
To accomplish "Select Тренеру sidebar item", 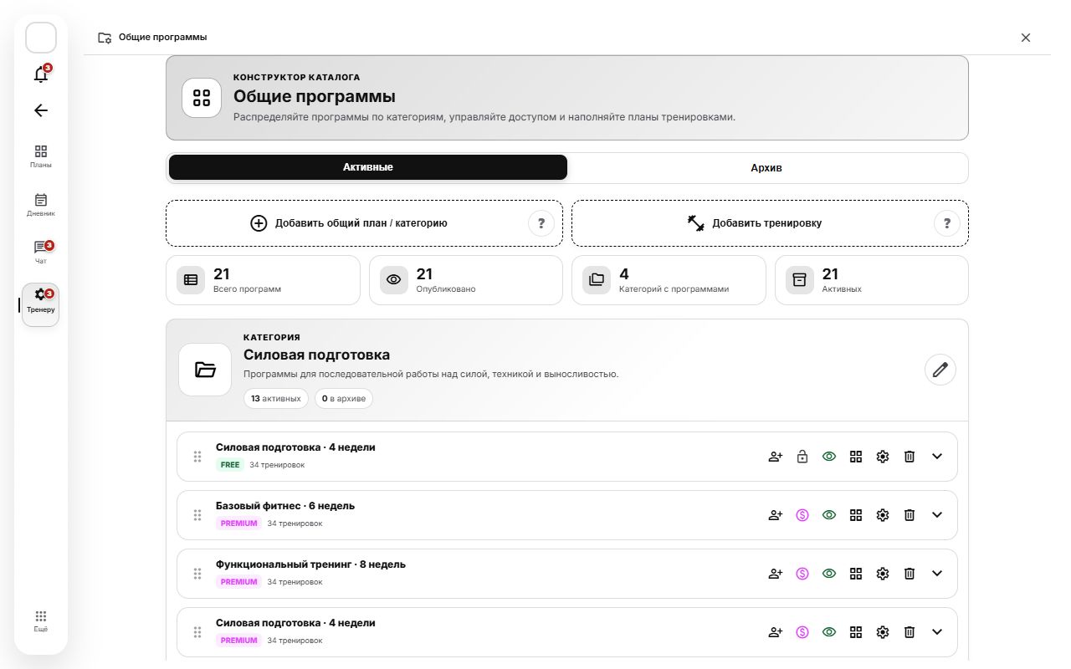I will point(41,304).
